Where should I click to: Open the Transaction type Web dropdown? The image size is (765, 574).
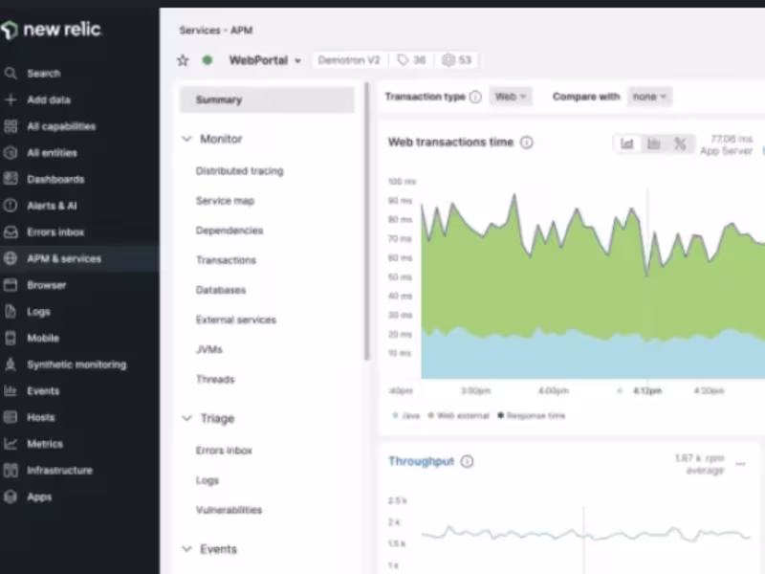(511, 97)
